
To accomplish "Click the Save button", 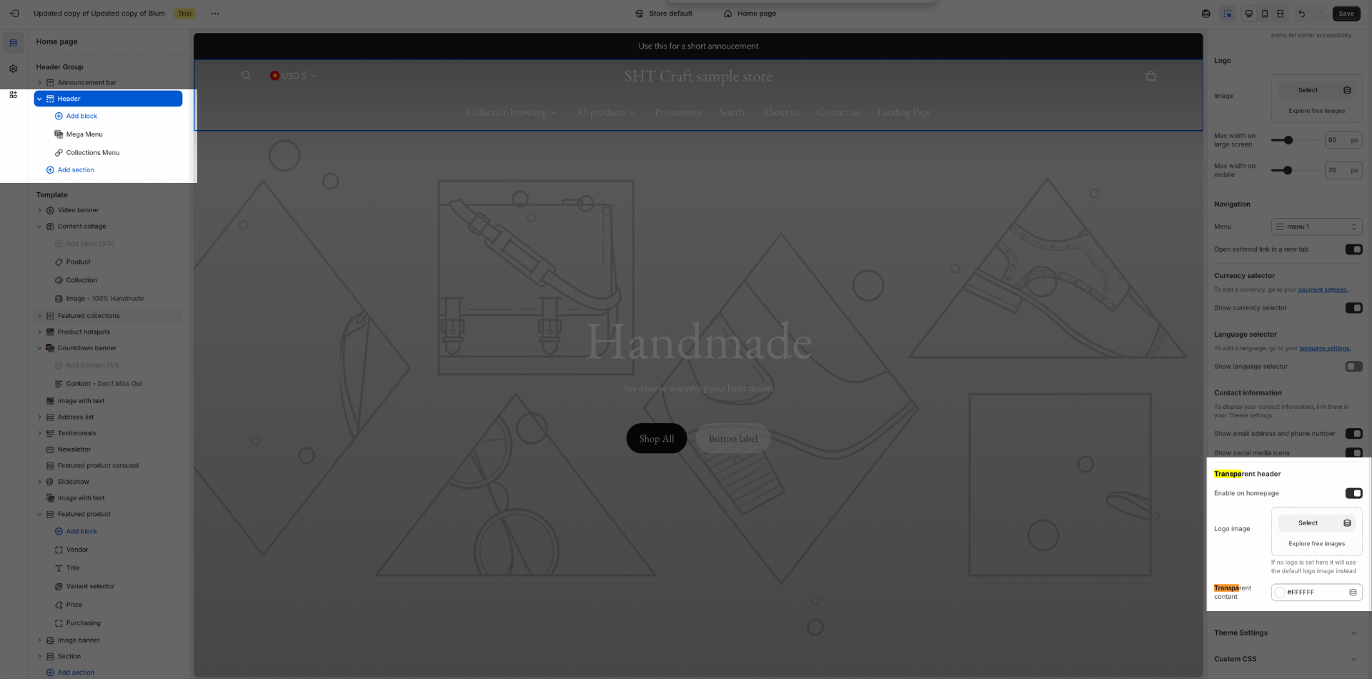I will click(1346, 14).
